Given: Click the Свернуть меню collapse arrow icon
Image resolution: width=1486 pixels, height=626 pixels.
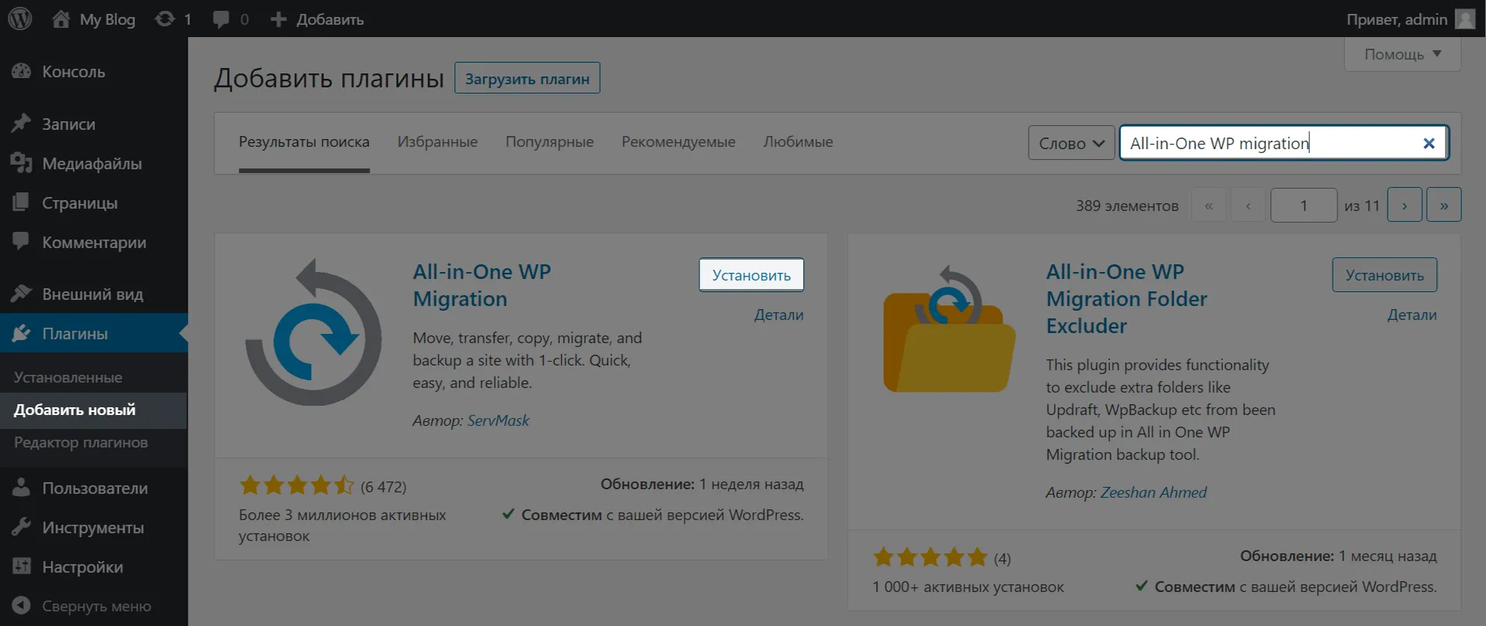Looking at the screenshot, I should point(22,606).
